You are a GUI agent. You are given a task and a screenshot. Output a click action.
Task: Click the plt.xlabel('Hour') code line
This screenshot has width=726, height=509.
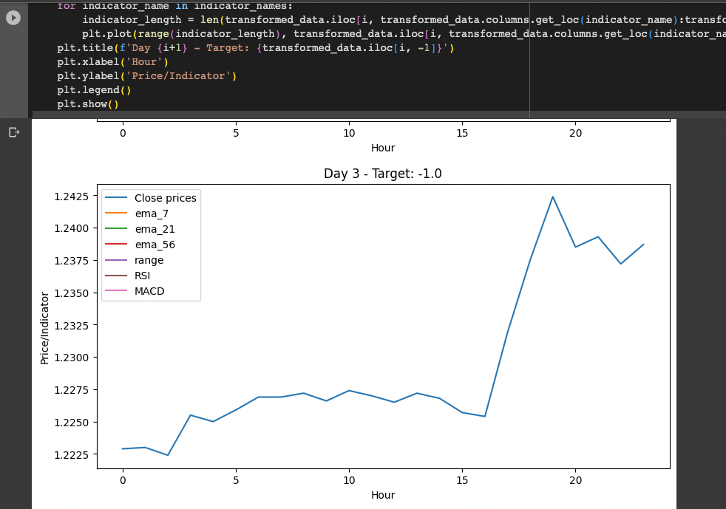tap(112, 62)
